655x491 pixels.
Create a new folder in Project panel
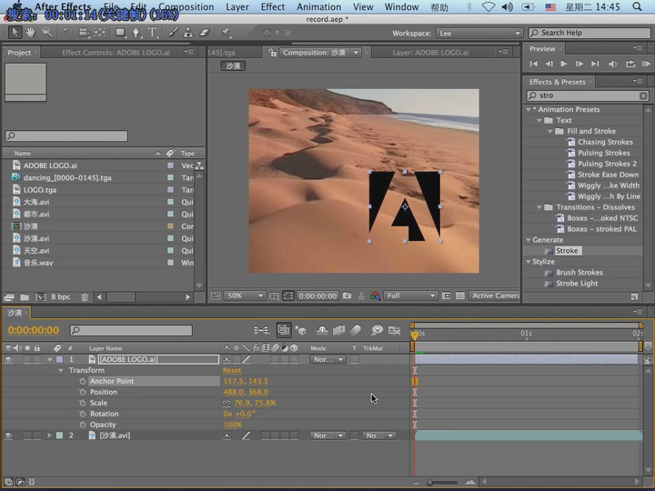(25, 296)
